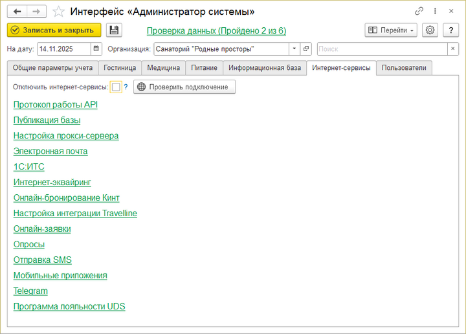
Task: Switch to Медицина tab
Action: 164,68
